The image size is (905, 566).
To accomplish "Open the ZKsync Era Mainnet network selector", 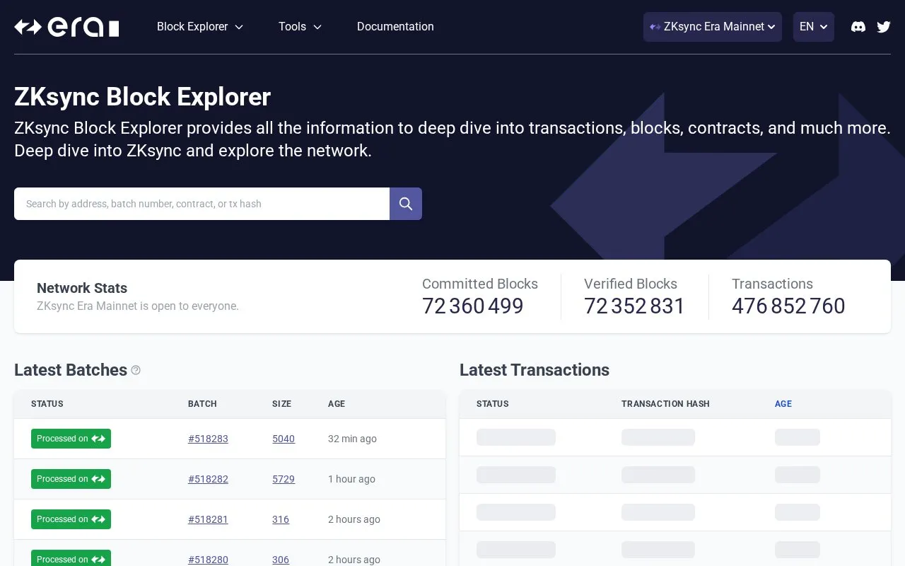I will [713, 27].
